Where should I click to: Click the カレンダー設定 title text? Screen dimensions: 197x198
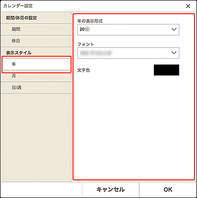(x=18, y=6)
